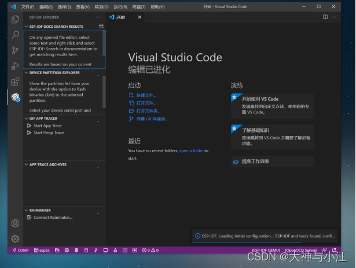Click the docs search results panel scrollbar

click(104, 43)
